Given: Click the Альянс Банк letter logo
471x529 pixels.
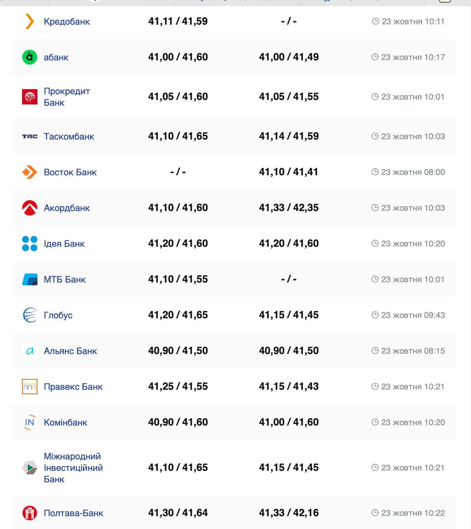Looking at the screenshot, I should 29,351.
